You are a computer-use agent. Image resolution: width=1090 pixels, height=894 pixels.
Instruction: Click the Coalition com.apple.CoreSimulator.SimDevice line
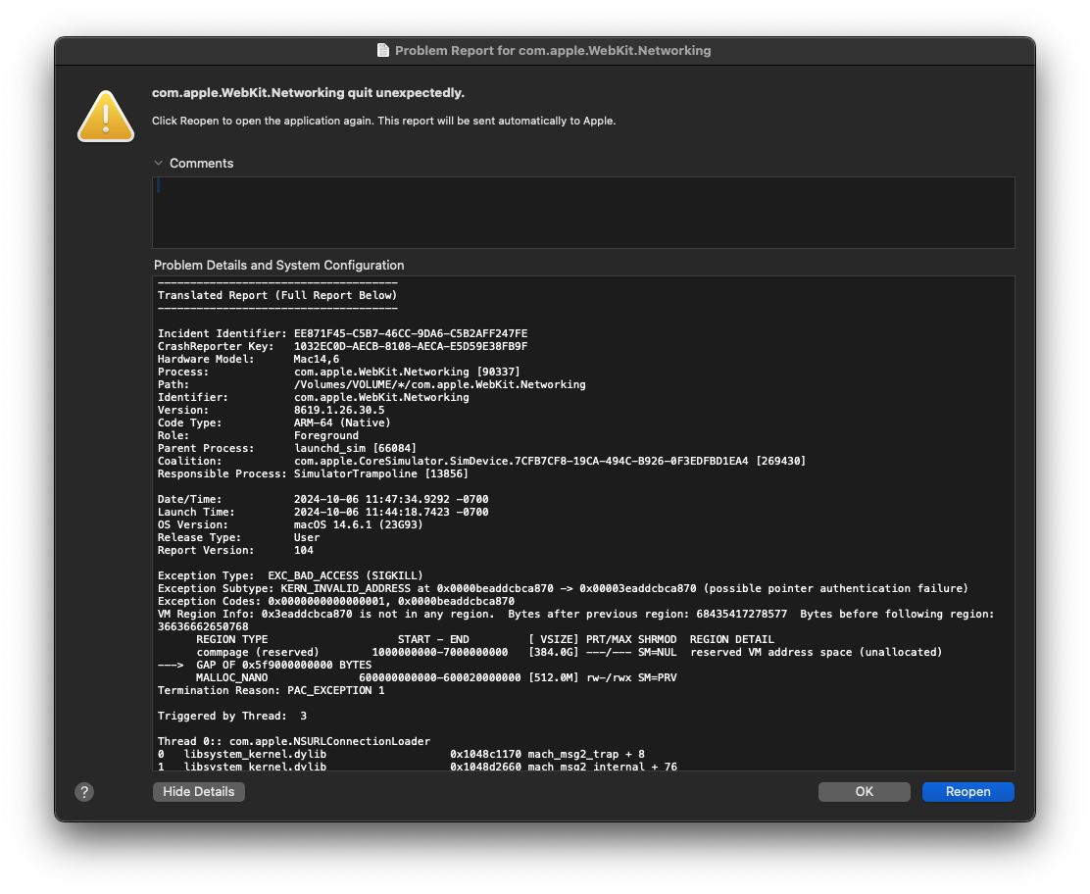click(549, 461)
